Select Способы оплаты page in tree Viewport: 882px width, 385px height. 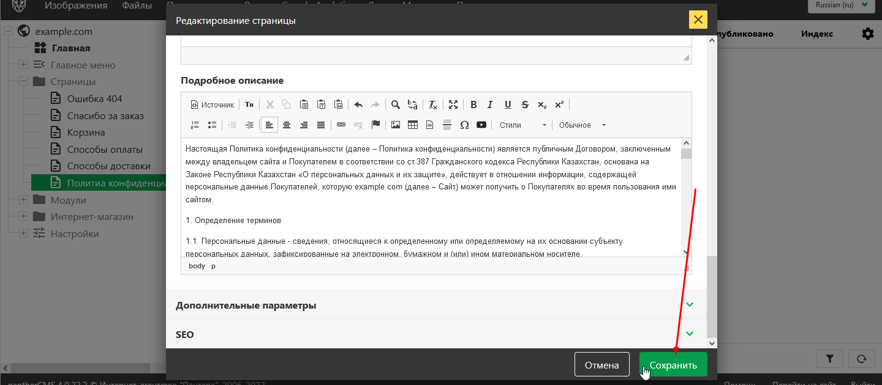[x=104, y=149]
